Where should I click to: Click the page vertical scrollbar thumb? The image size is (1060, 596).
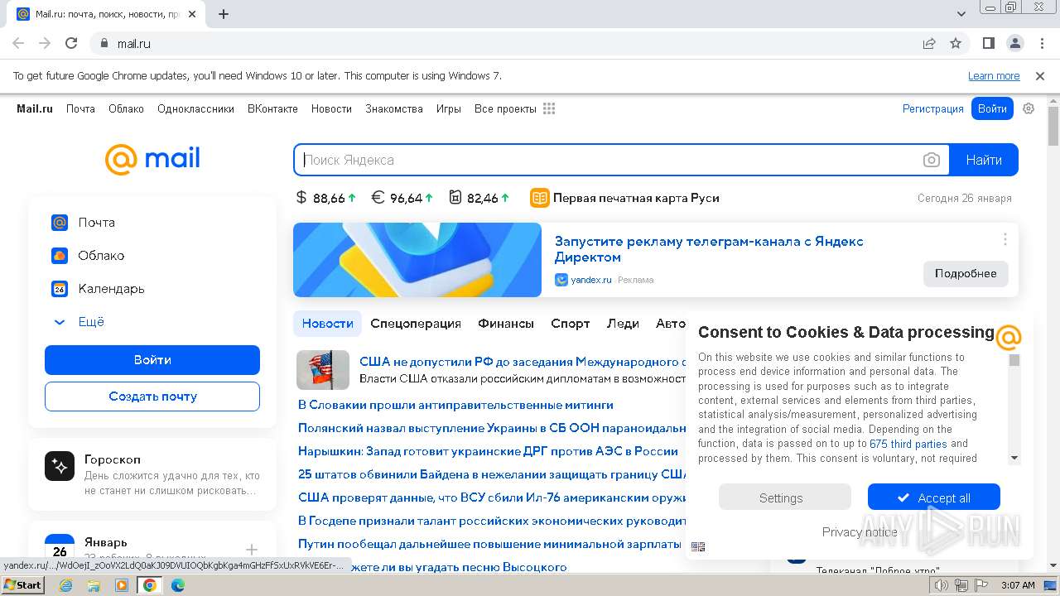coord(1053,127)
